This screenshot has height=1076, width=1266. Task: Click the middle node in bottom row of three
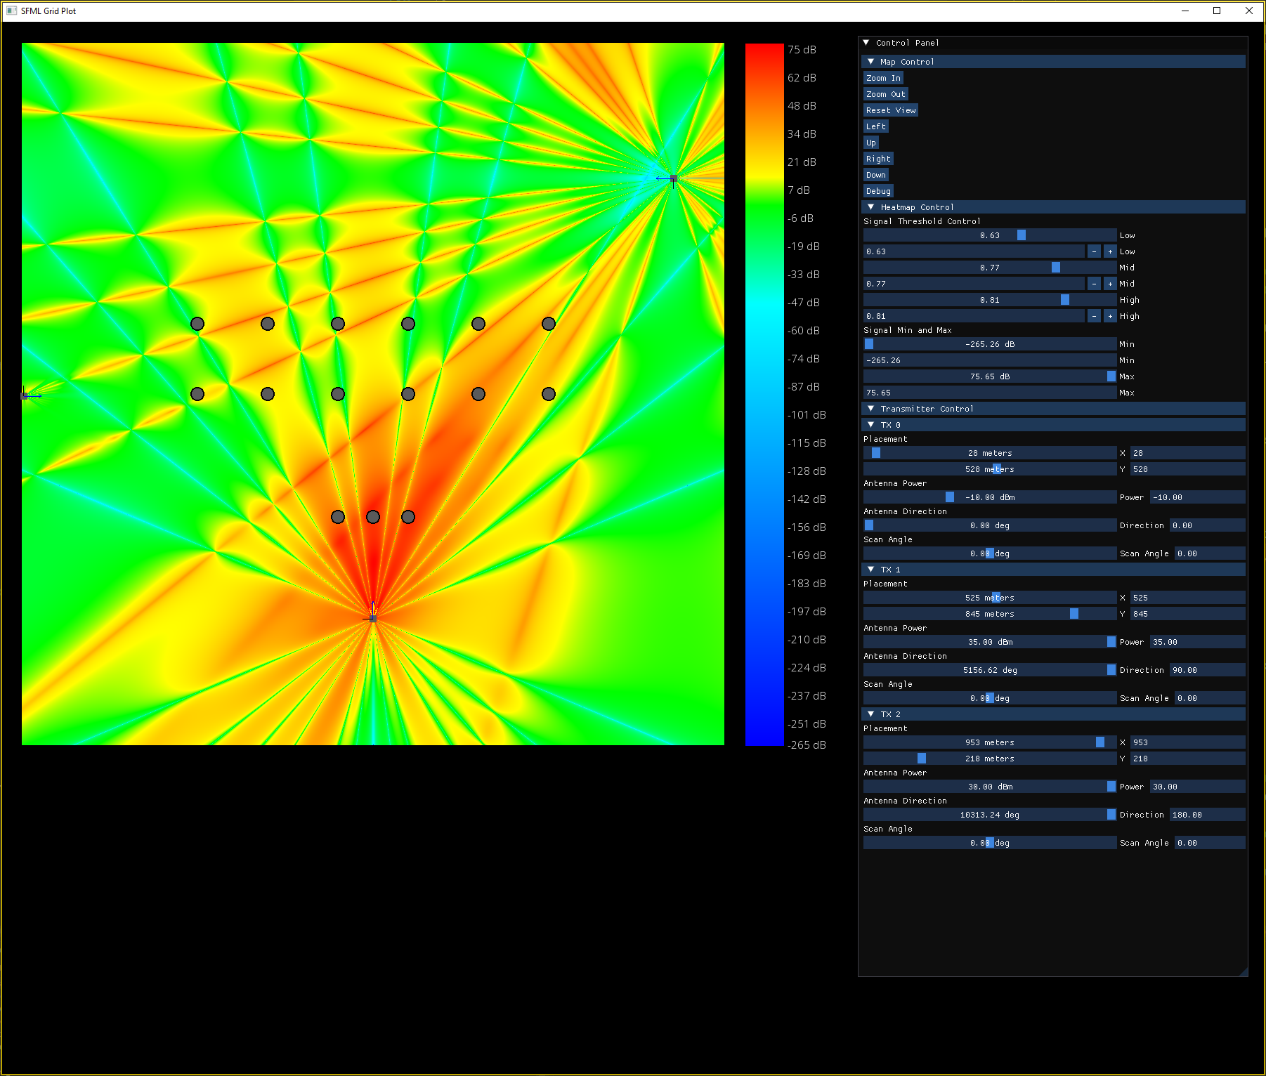pyautogui.click(x=373, y=517)
